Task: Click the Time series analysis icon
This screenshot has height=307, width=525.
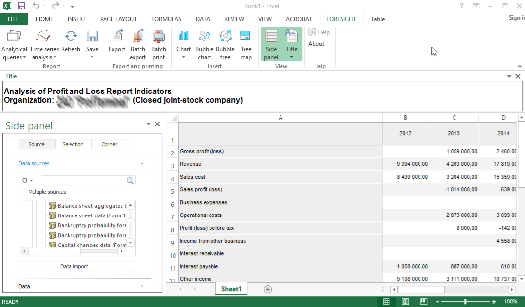Action: click(x=44, y=36)
